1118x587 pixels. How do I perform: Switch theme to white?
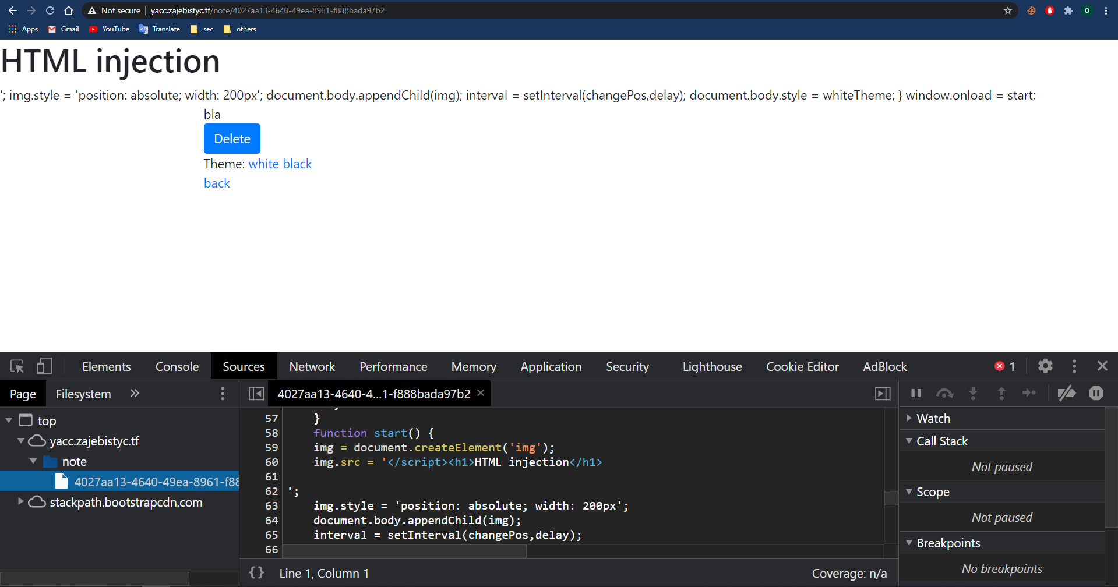coord(263,164)
